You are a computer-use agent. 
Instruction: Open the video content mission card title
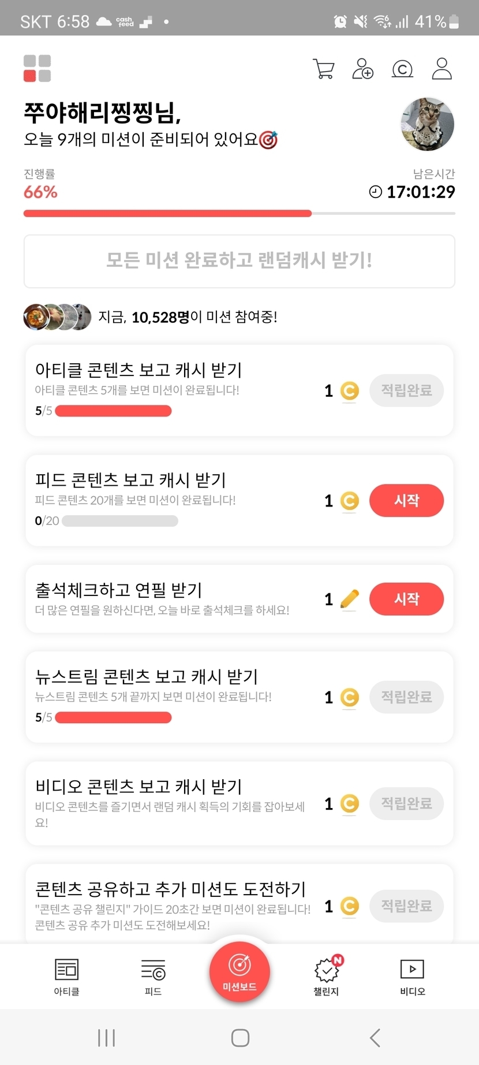point(139,787)
